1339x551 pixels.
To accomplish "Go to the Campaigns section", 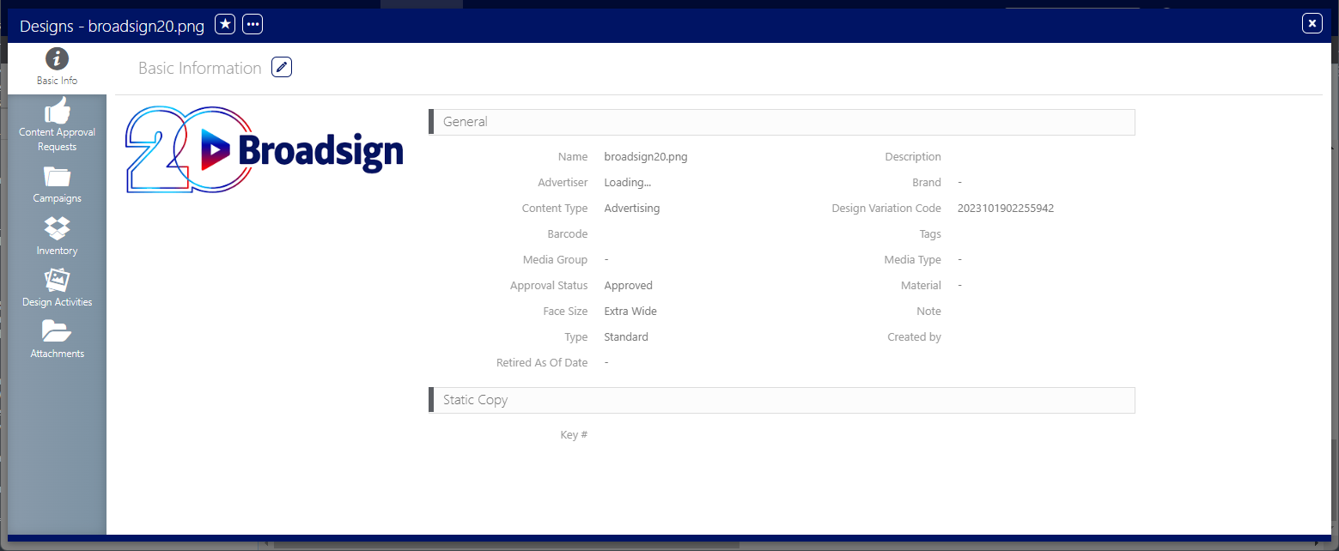I will pos(57,185).
